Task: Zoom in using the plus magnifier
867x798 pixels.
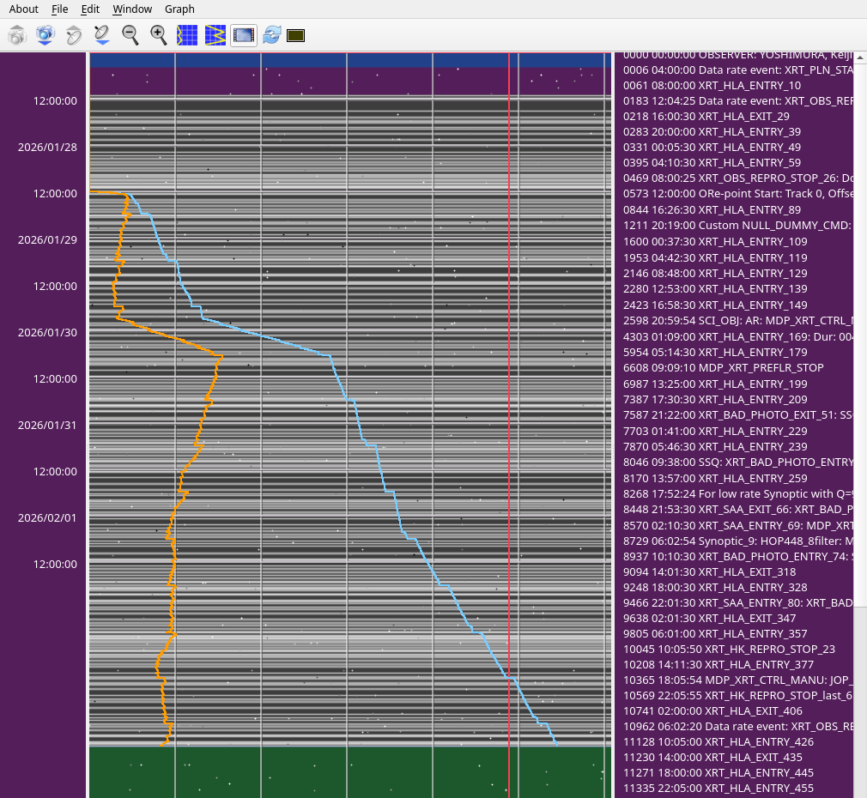Action: click(159, 35)
